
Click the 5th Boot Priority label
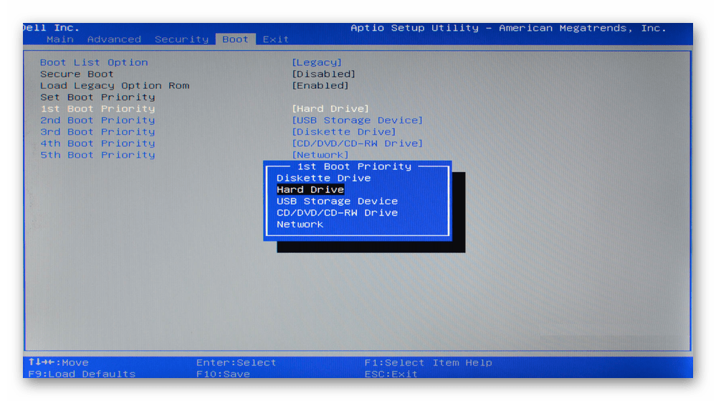pyautogui.click(x=97, y=155)
